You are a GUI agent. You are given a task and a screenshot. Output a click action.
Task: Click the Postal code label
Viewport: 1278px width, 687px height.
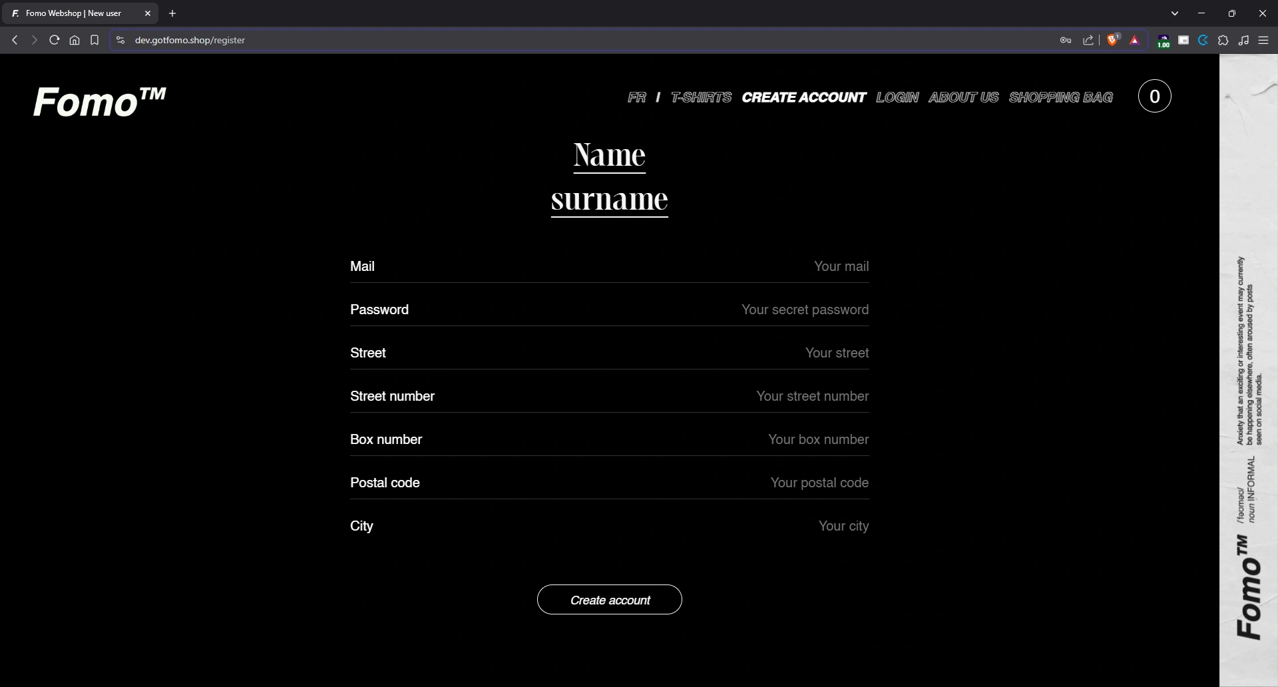point(385,483)
